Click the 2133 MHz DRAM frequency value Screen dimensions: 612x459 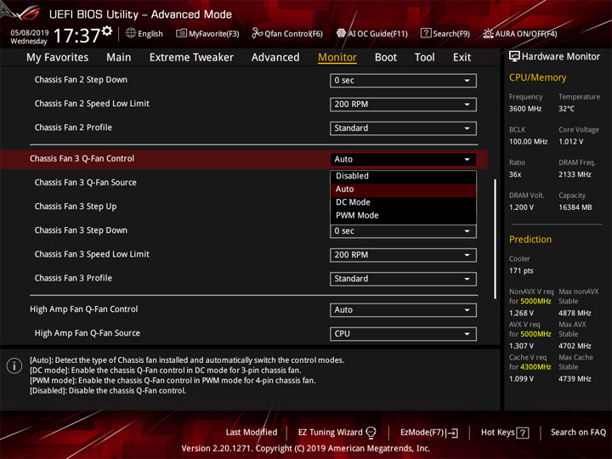pyautogui.click(x=575, y=174)
